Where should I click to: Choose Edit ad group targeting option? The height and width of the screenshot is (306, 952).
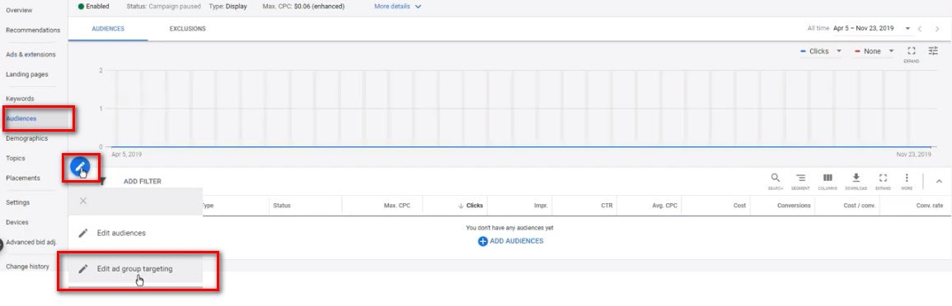click(x=135, y=268)
